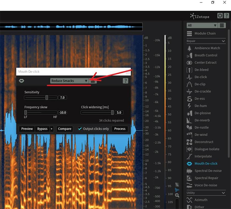Click the Preview button
Image resolution: width=231 pixels, height=209 pixels.
pos(27,129)
